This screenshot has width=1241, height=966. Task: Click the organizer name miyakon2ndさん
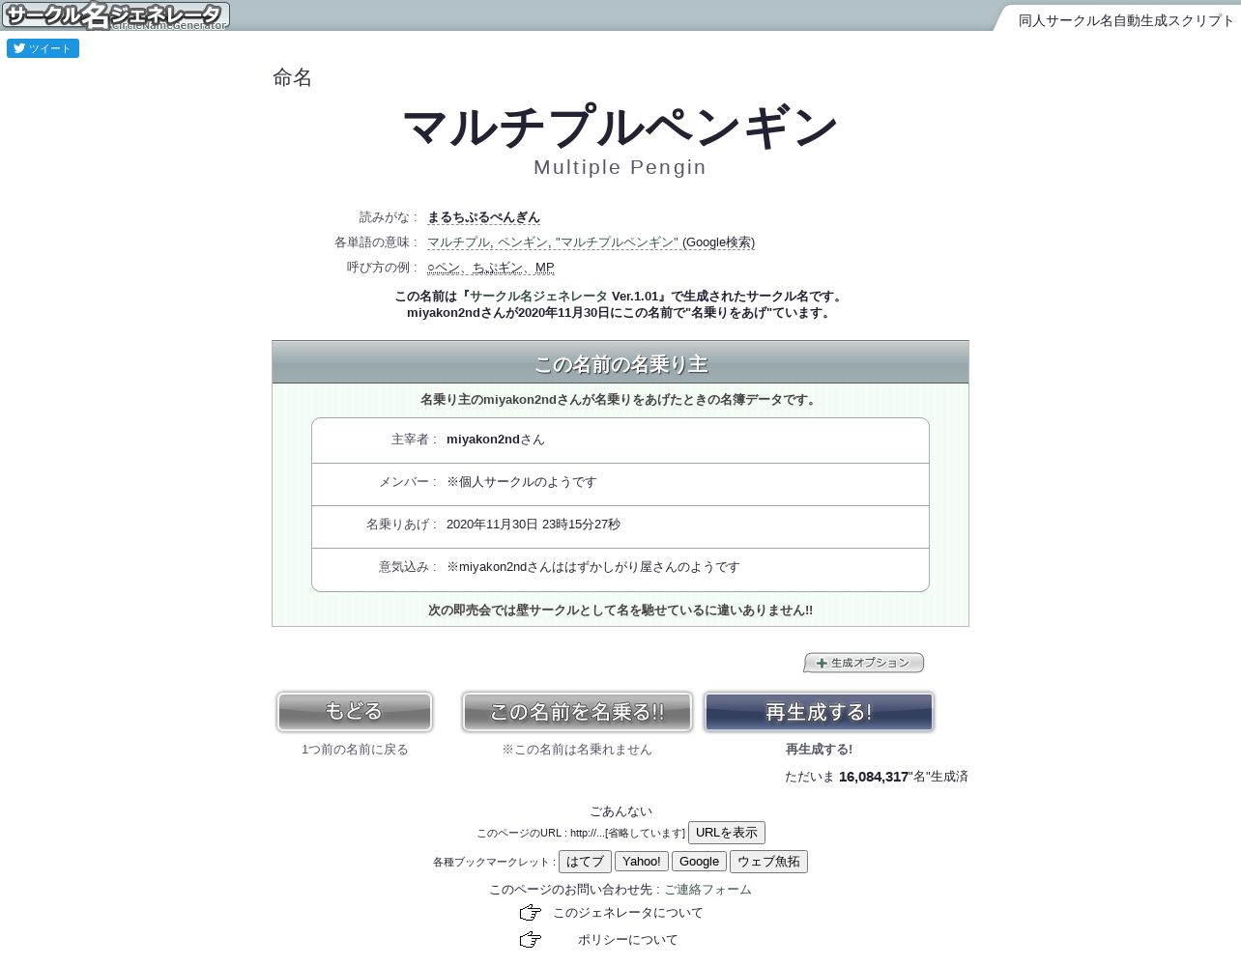(496, 440)
